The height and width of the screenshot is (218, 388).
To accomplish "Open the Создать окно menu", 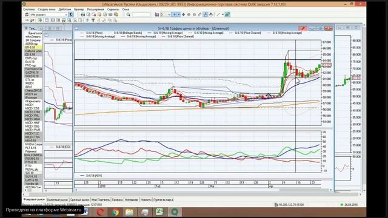I will [x=47, y=10].
